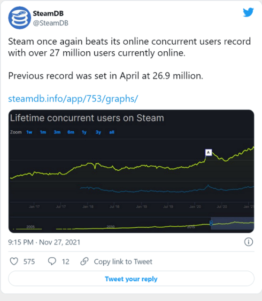Screen dimensions: 262x301
Task: Click 'Copy link to Tweet' text
Action: pyautogui.click(x=123, y=261)
